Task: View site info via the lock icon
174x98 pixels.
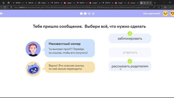Action: pyautogui.click(x=11, y=7)
